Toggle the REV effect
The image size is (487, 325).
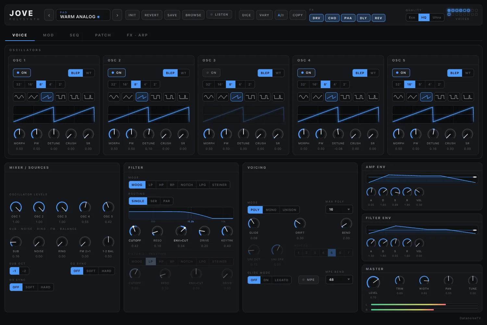pos(379,18)
